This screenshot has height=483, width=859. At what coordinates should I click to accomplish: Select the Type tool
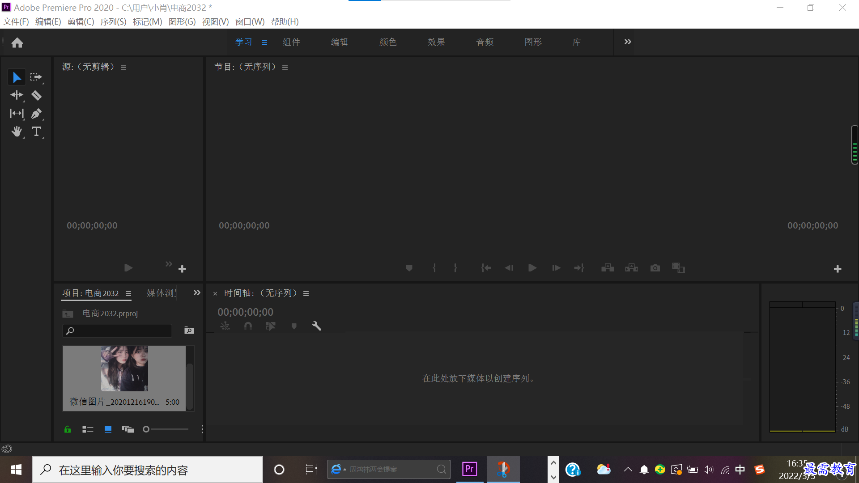36,131
